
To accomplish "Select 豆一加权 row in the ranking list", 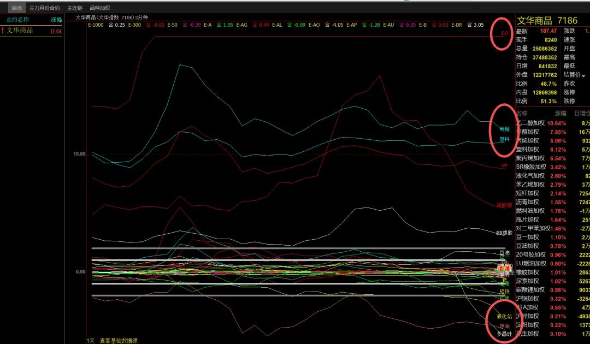I will (x=553, y=237).
